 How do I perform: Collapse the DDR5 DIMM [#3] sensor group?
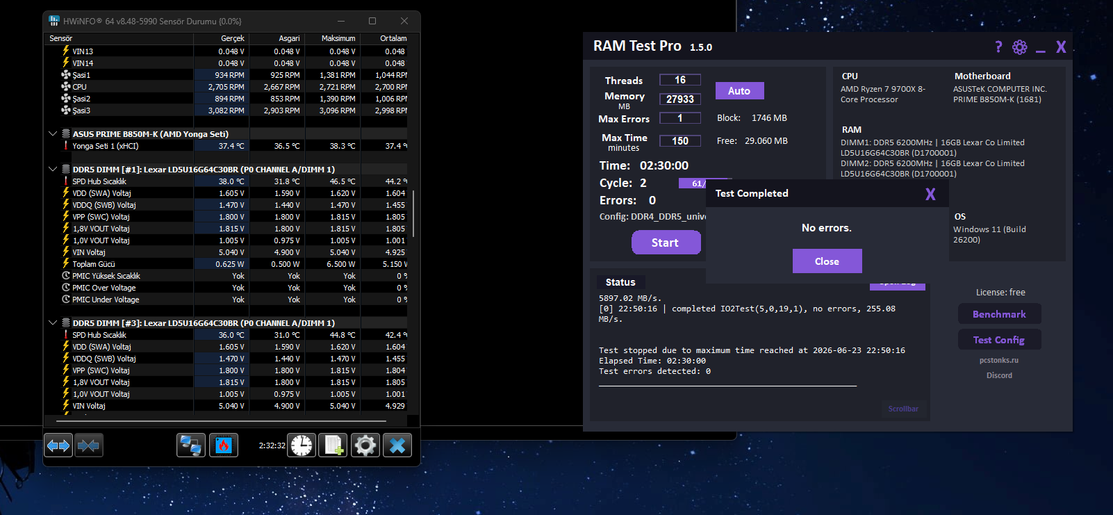point(53,322)
